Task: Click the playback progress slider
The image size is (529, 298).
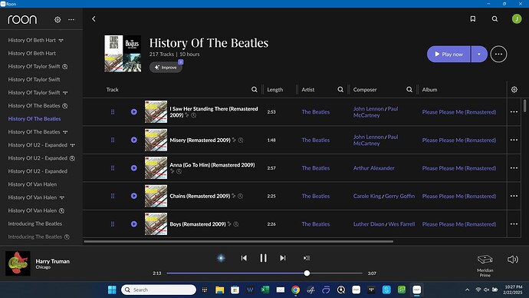Action: 264,273
